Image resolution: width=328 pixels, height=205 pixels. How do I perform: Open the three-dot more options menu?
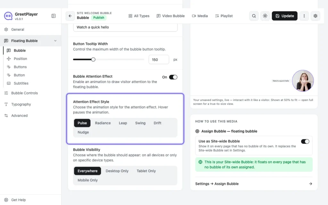304,16
